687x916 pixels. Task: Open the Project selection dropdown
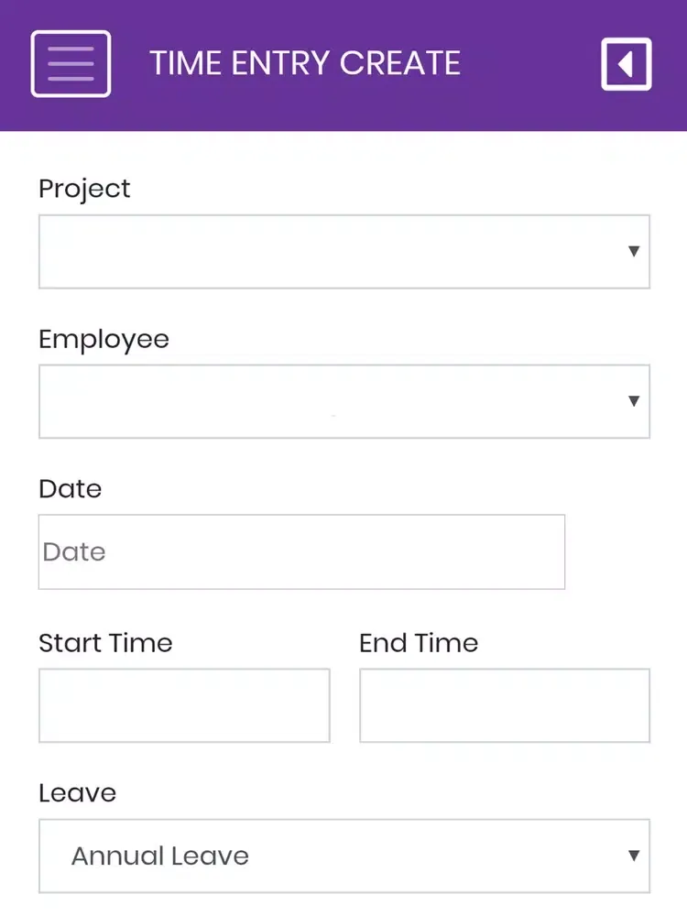pos(344,251)
